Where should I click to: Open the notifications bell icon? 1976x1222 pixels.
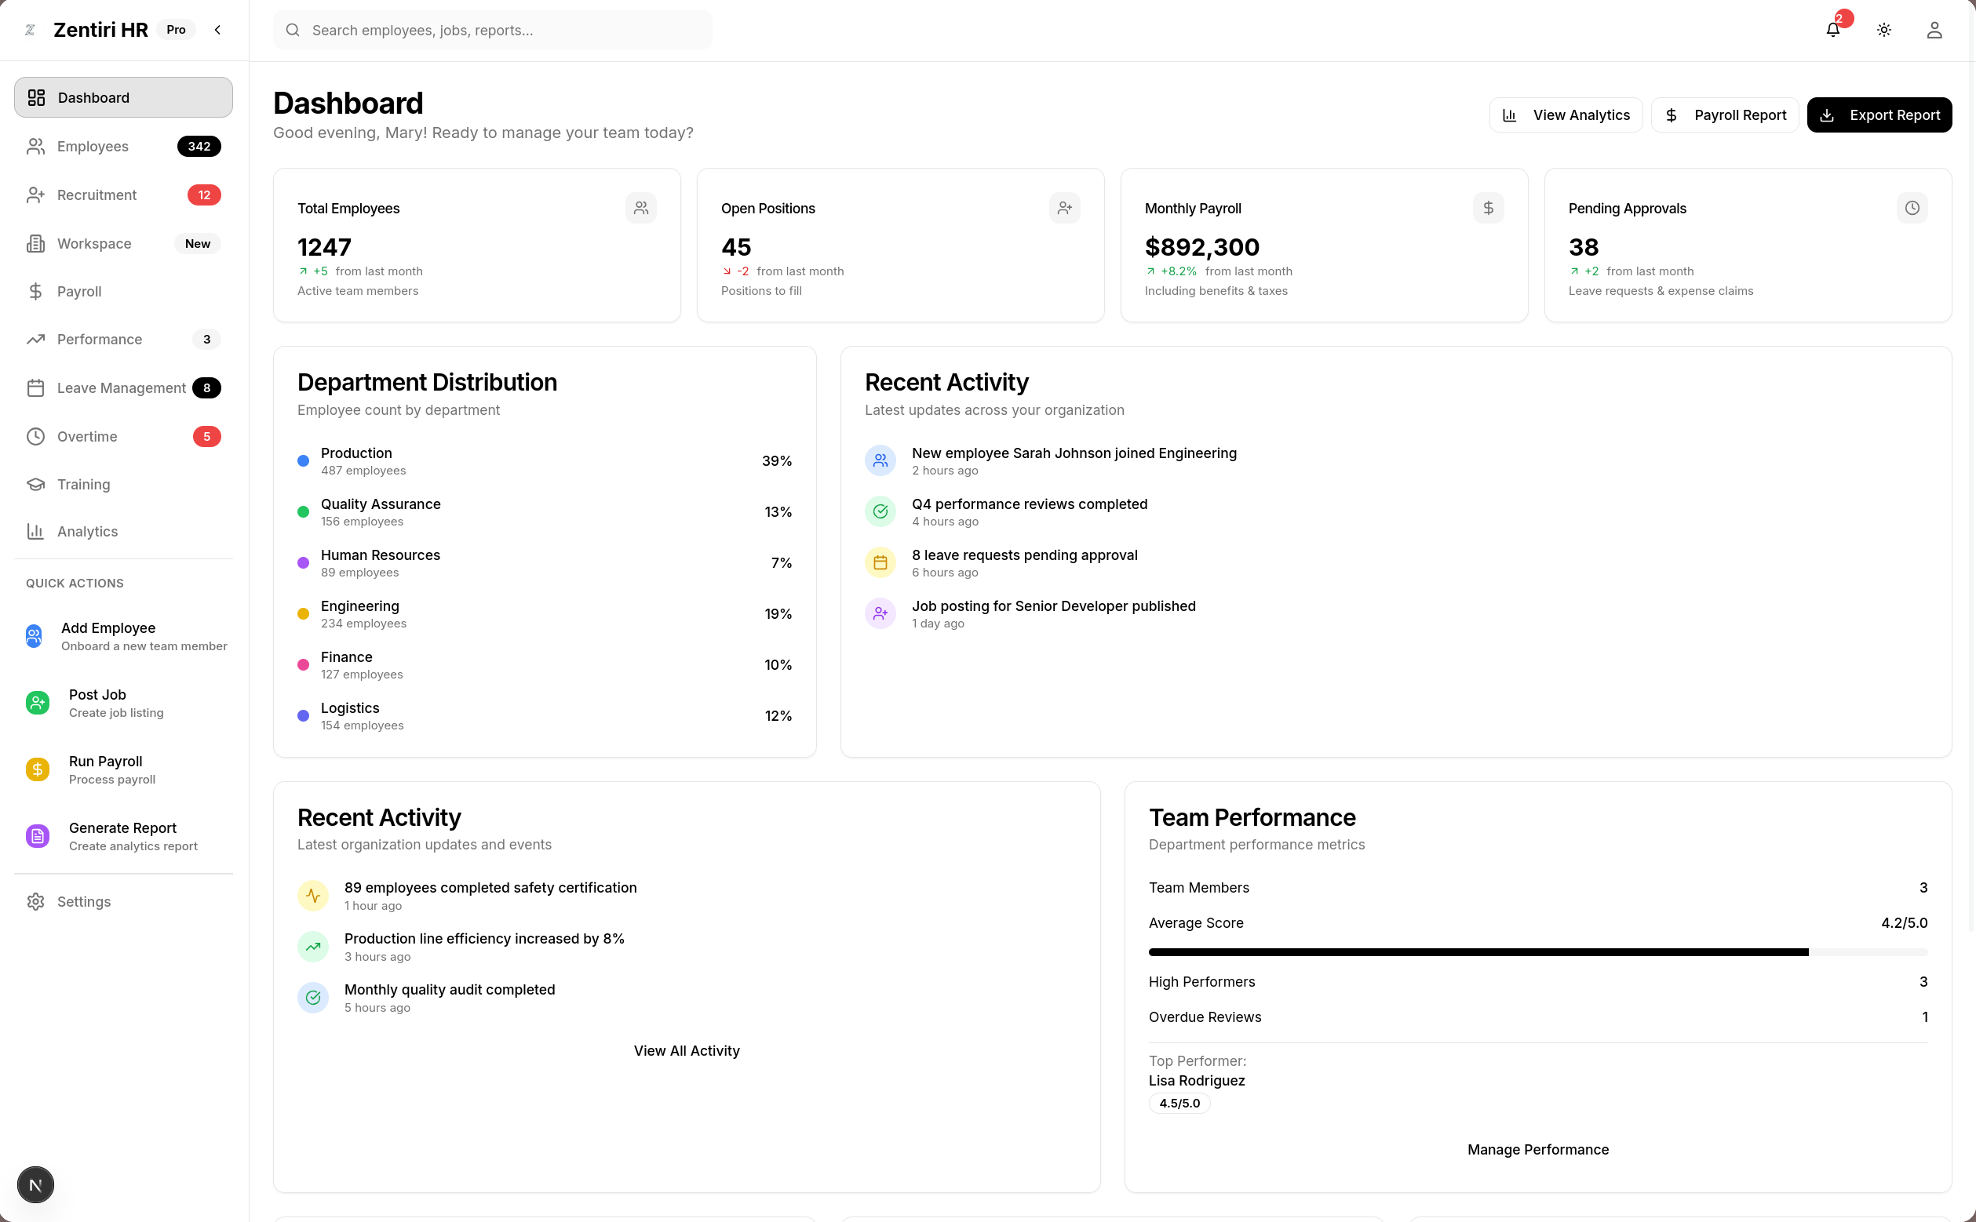[x=1832, y=30]
